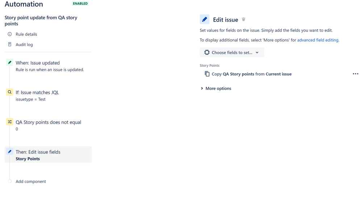Click Add component at the rule's end
This screenshot has width=362, height=208.
tap(31, 182)
